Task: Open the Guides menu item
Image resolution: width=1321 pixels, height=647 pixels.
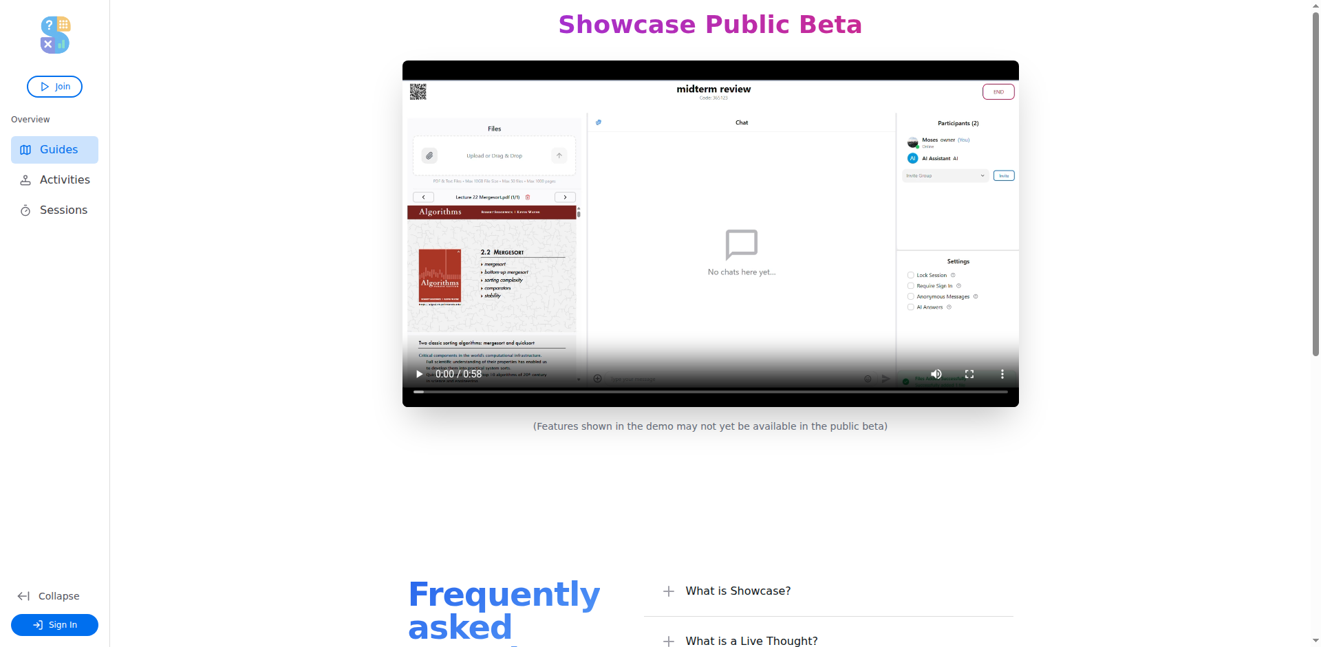Action: pyautogui.click(x=54, y=150)
